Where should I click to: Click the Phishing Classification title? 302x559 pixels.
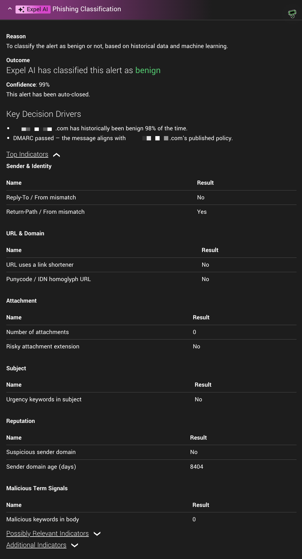(87, 9)
